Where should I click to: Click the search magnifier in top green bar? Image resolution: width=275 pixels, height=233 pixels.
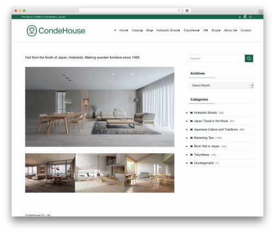coord(250,17)
